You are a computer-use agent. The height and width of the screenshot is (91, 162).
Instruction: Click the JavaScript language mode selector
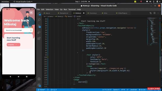click(x=133, y=90)
